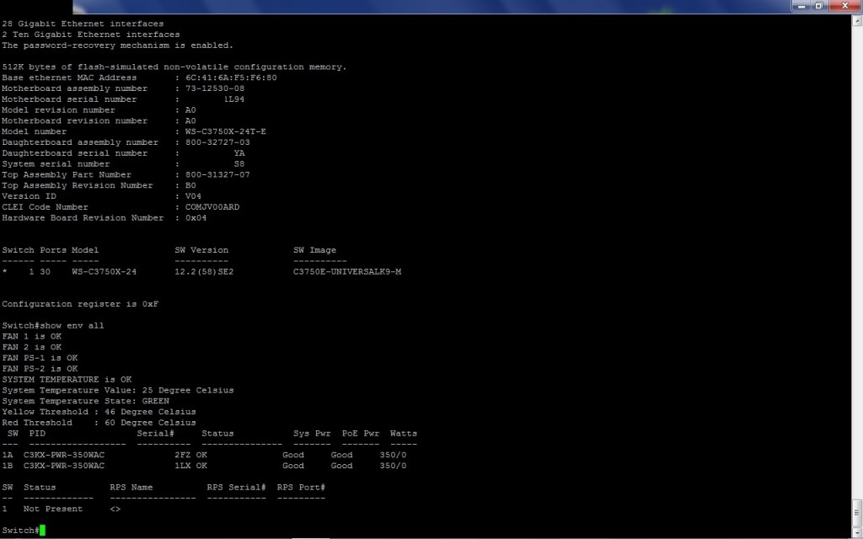
Task: Click temperature value '25 Degree Celsius'
Action: [x=188, y=391]
